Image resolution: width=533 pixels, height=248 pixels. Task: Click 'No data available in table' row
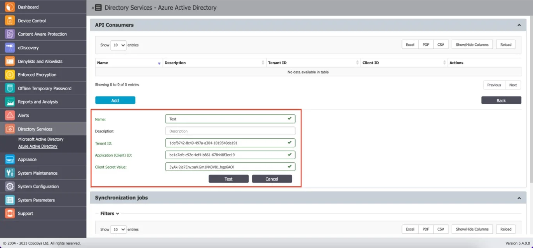(x=308, y=72)
